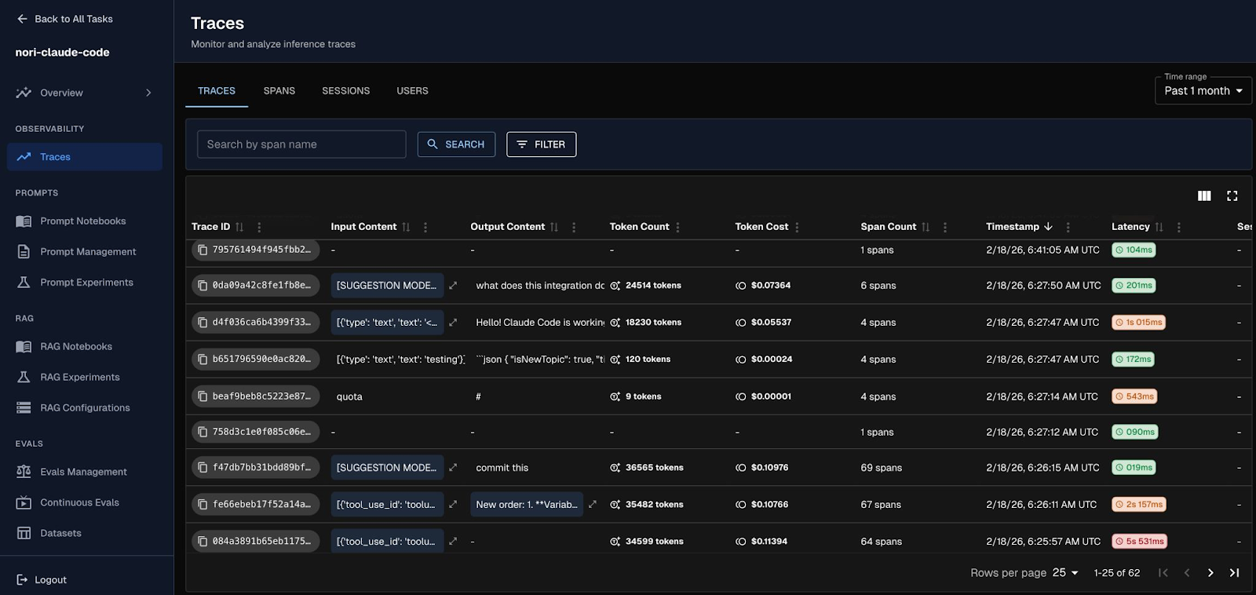
Task: Copy trace ID 084a3891b65eb1175
Action: tap(203, 542)
